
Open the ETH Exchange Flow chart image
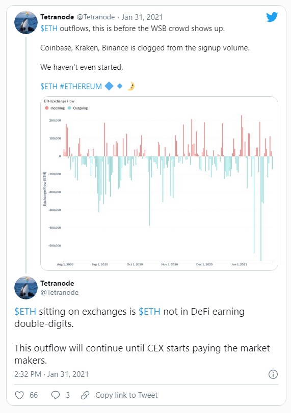click(x=159, y=184)
